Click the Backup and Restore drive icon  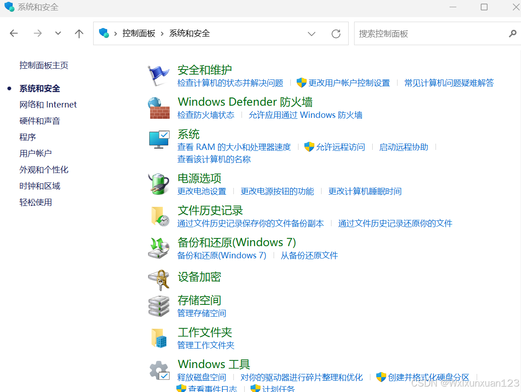coord(158,248)
